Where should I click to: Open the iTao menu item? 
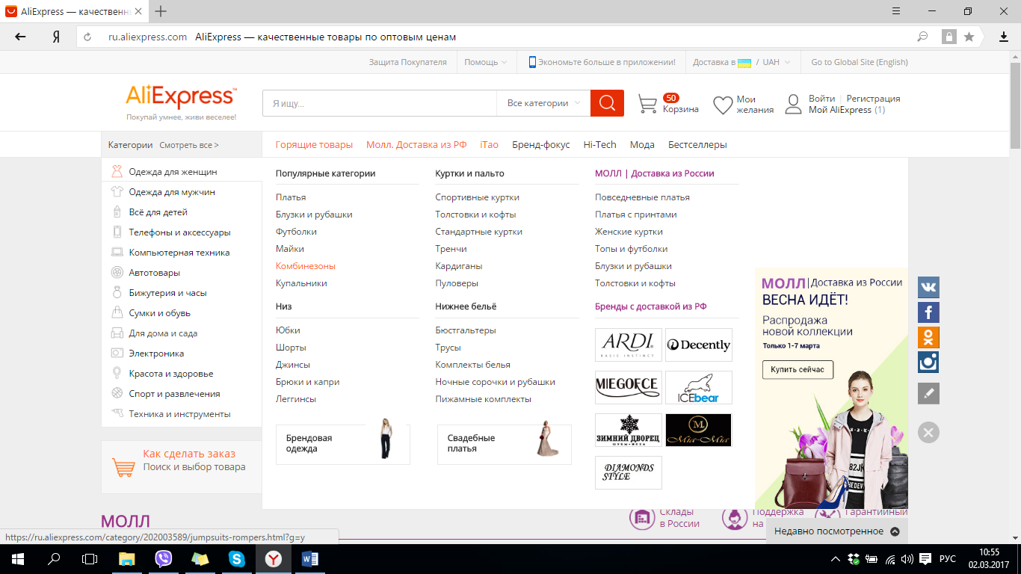pyautogui.click(x=489, y=145)
